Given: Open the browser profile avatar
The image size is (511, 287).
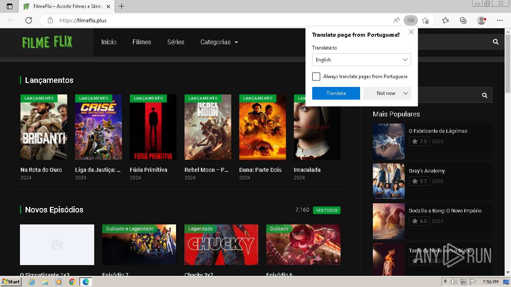Looking at the screenshot, I should tap(482, 20).
